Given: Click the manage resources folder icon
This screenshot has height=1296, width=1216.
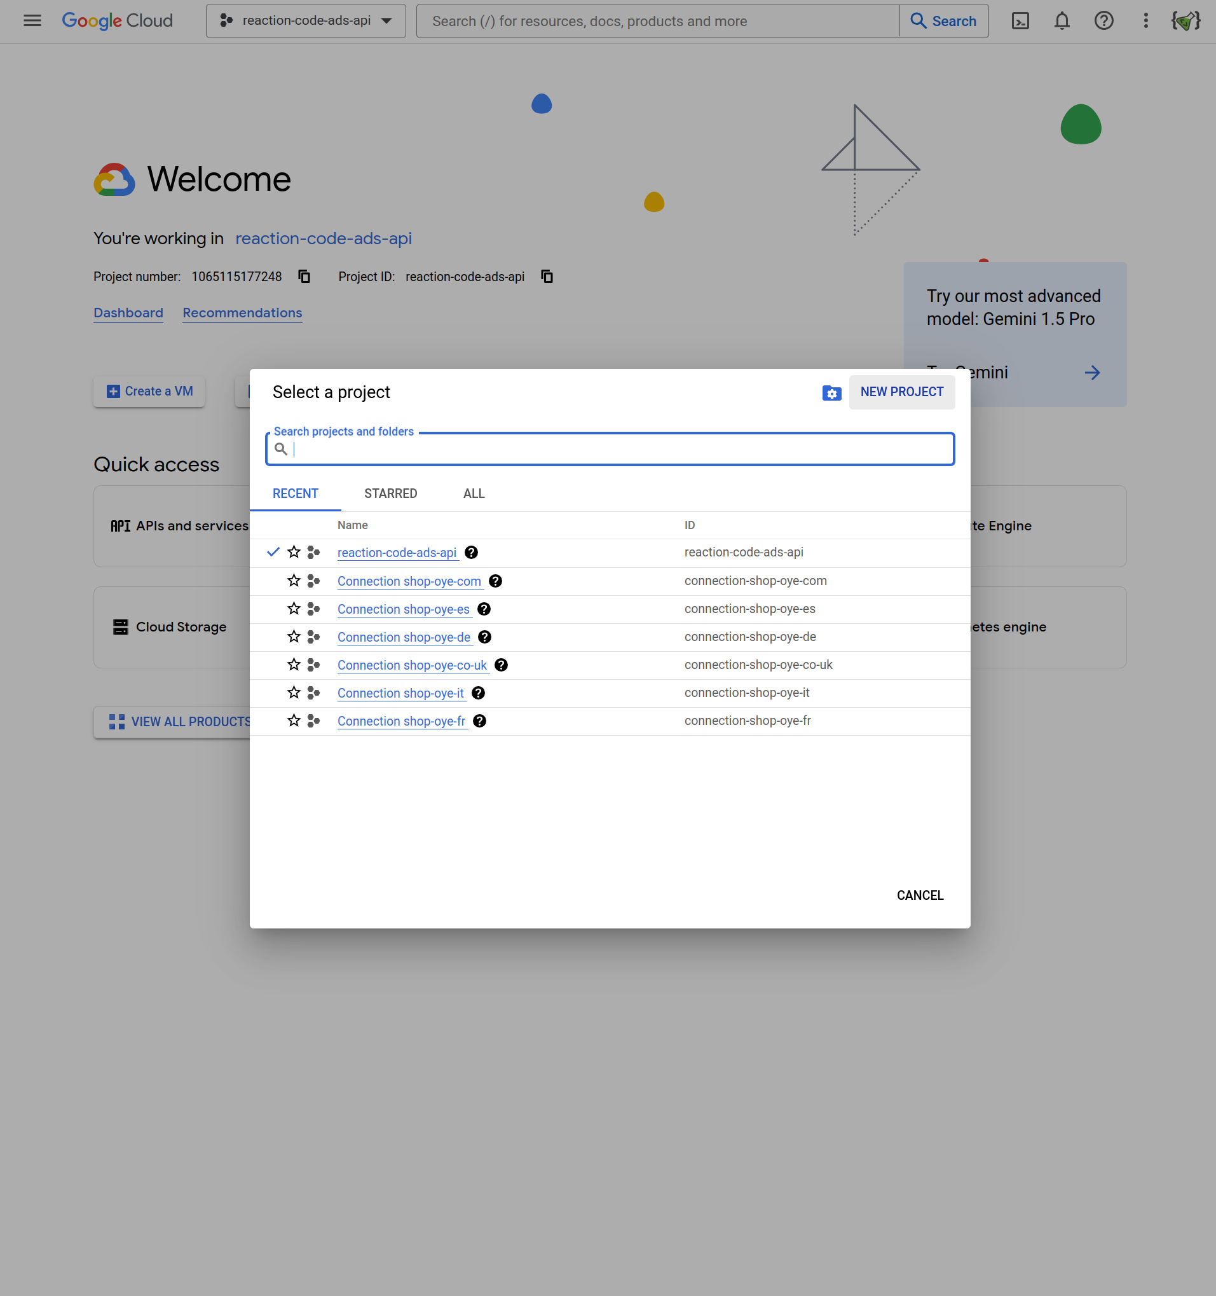Looking at the screenshot, I should tap(831, 392).
